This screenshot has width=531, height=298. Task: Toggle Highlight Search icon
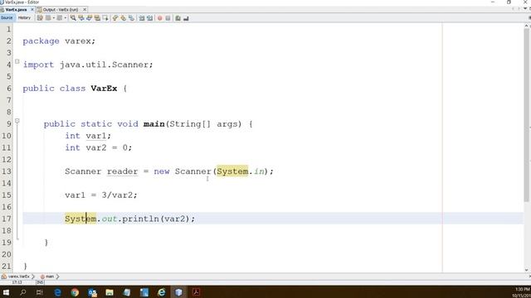tap(97, 18)
